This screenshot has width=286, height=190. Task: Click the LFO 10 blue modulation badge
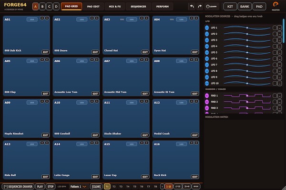tap(207, 83)
